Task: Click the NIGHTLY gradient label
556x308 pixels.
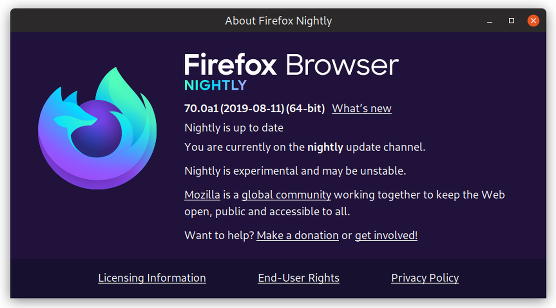Action: click(x=215, y=86)
